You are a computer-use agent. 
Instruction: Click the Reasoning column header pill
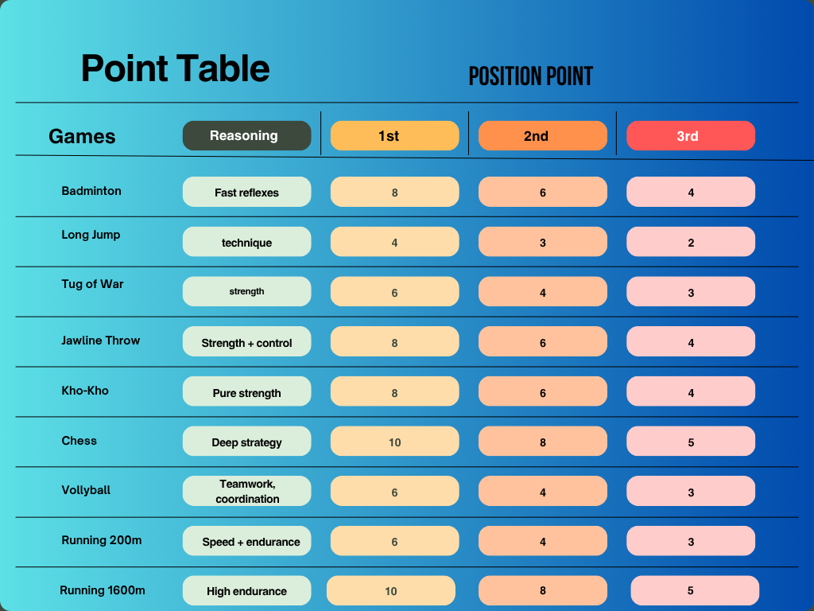pos(246,136)
